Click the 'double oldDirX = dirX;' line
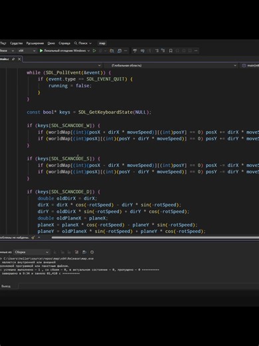This screenshot has height=346, width=259. pyautogui.click(x=67, y=198)
